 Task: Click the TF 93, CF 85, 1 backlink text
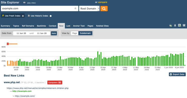33,82
